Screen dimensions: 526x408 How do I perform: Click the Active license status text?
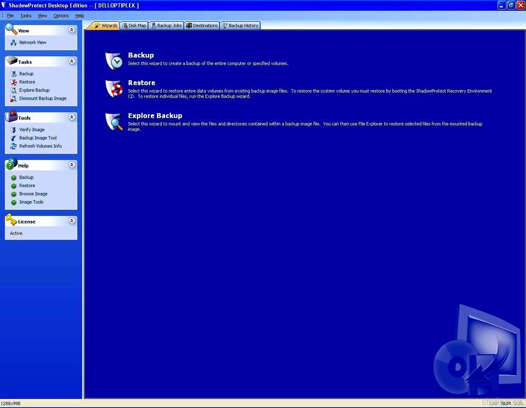click(16, 233)
